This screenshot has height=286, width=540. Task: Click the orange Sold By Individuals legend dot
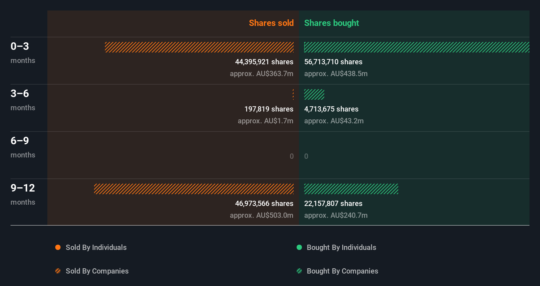click(58, 247)
